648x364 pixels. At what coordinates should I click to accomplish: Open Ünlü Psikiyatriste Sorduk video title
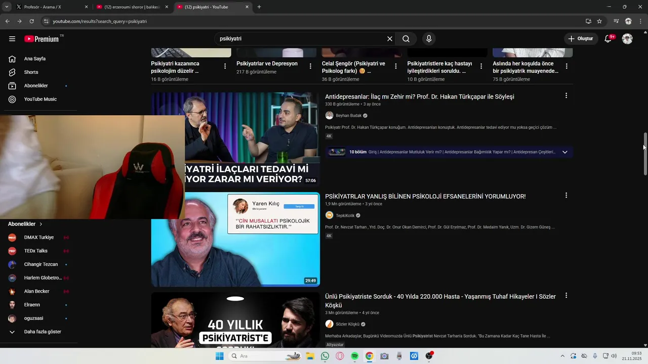click(440, 301)
